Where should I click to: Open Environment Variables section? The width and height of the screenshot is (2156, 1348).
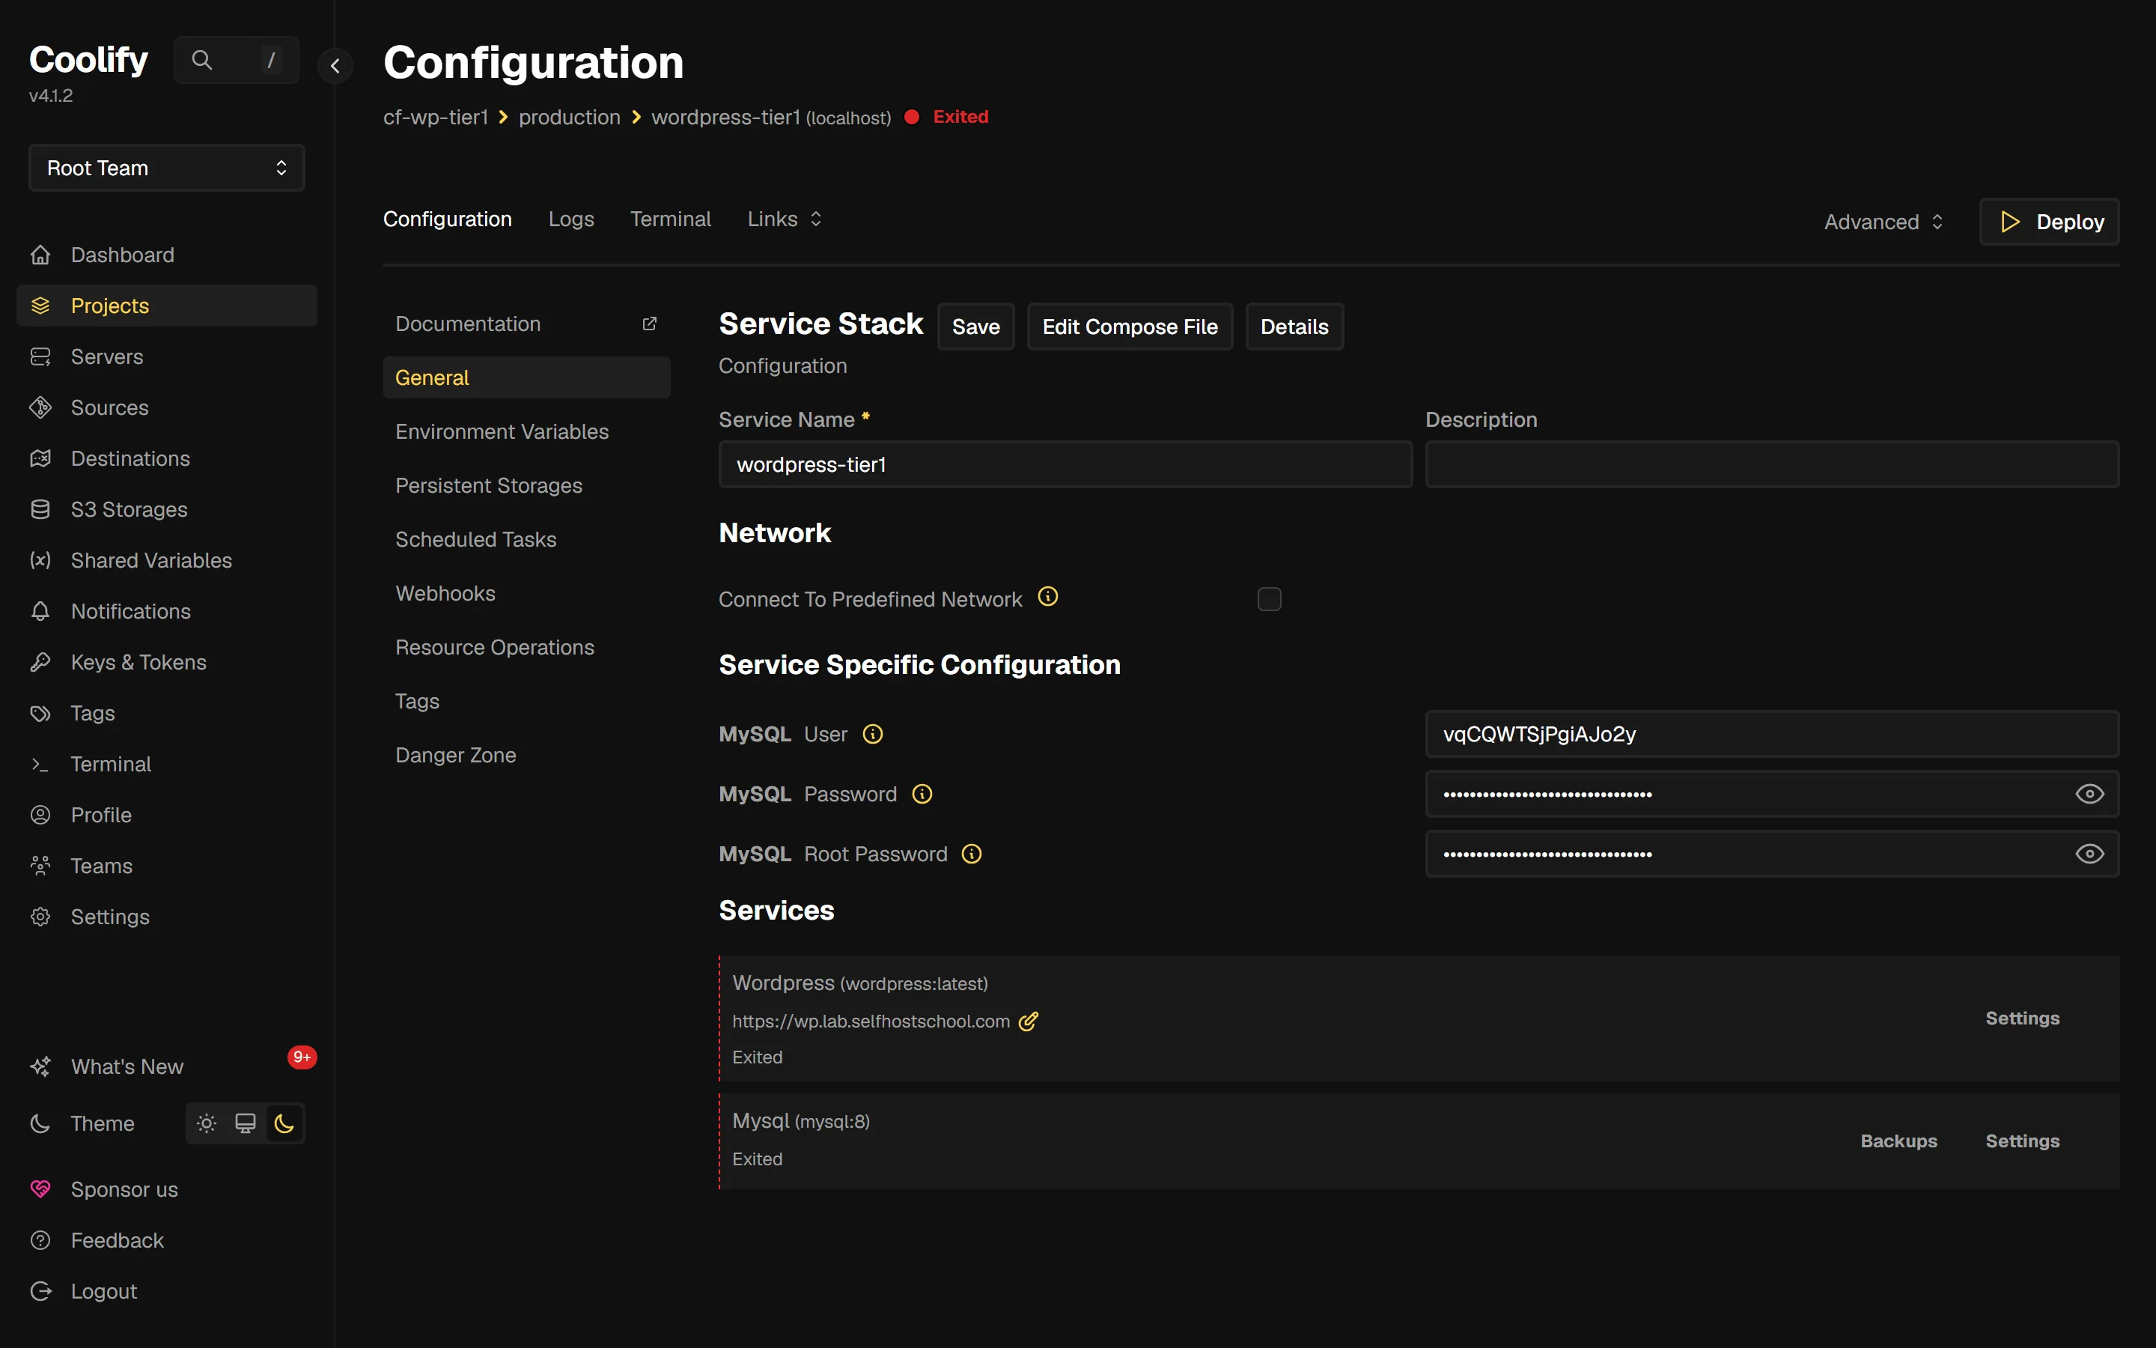(x=526, y=431)
